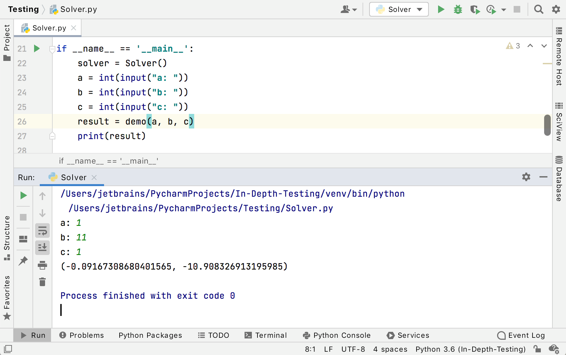566x355 pixels.
Task: Collapse the if __name__ block via fold marker
Action: click(x=52, y=50)
